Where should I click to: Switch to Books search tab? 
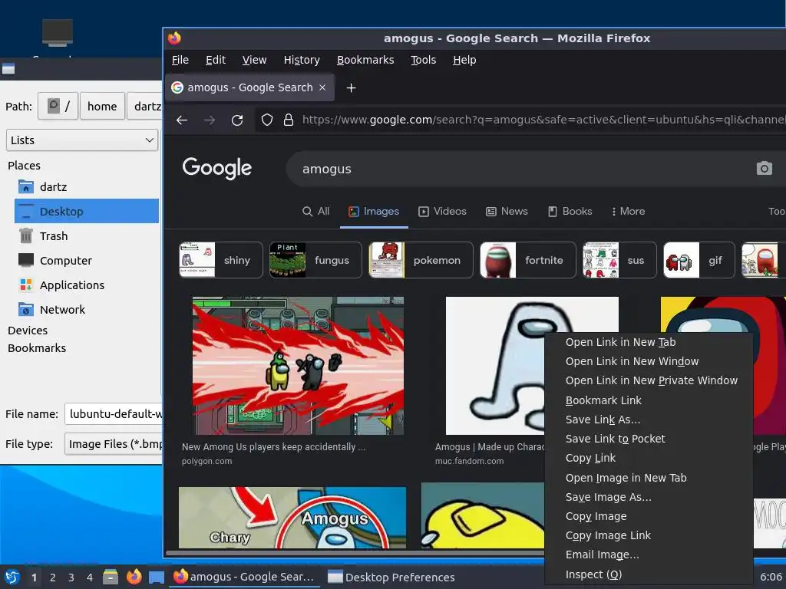pyautogui.click(x=570, y=212)
